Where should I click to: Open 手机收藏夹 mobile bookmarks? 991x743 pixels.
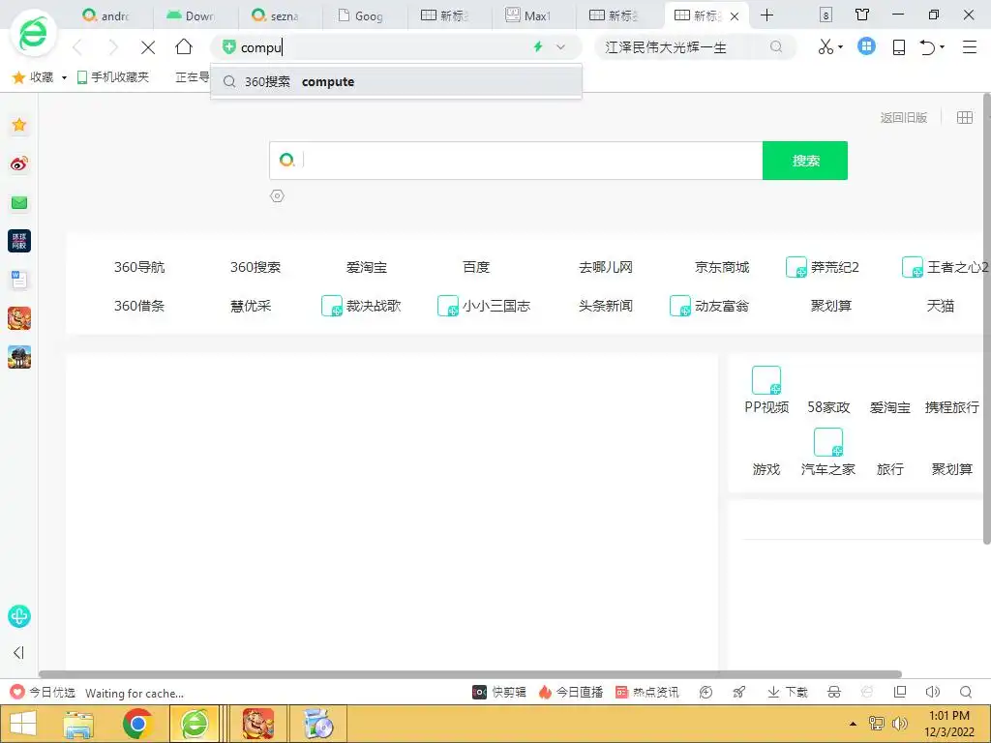pyautogui.click(x=113, y=77)
